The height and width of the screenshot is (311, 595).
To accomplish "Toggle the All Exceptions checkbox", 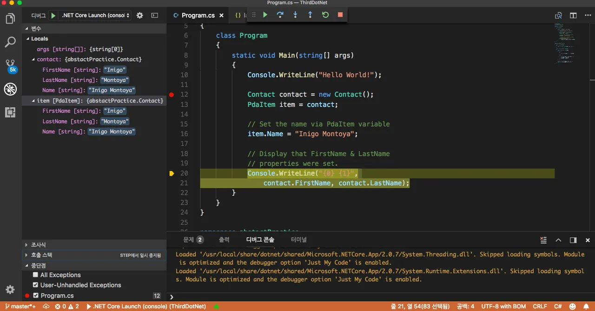I will tap(35, 275).
